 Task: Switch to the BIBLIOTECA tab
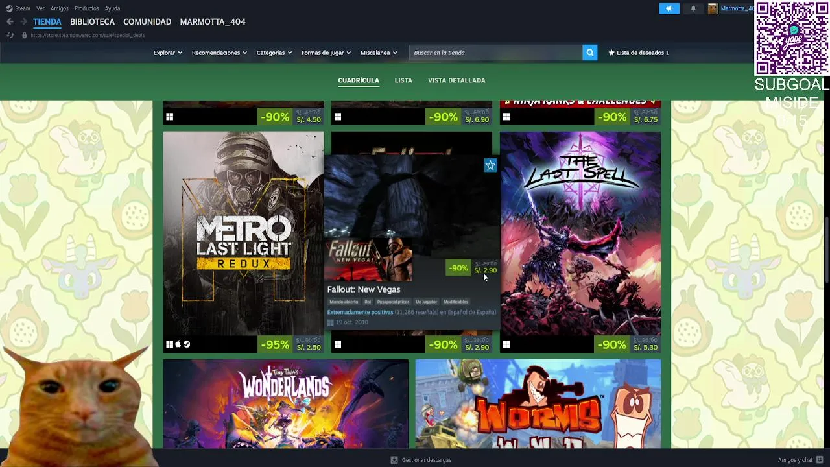[x=92, y=21]
